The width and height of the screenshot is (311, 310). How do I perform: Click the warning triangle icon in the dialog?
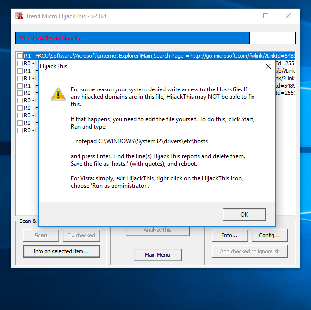tap(58, 94)
